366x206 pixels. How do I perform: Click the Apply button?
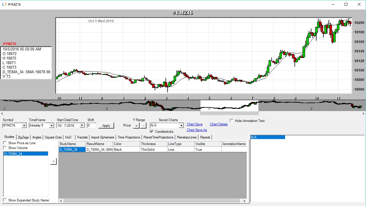pos(106,125)
